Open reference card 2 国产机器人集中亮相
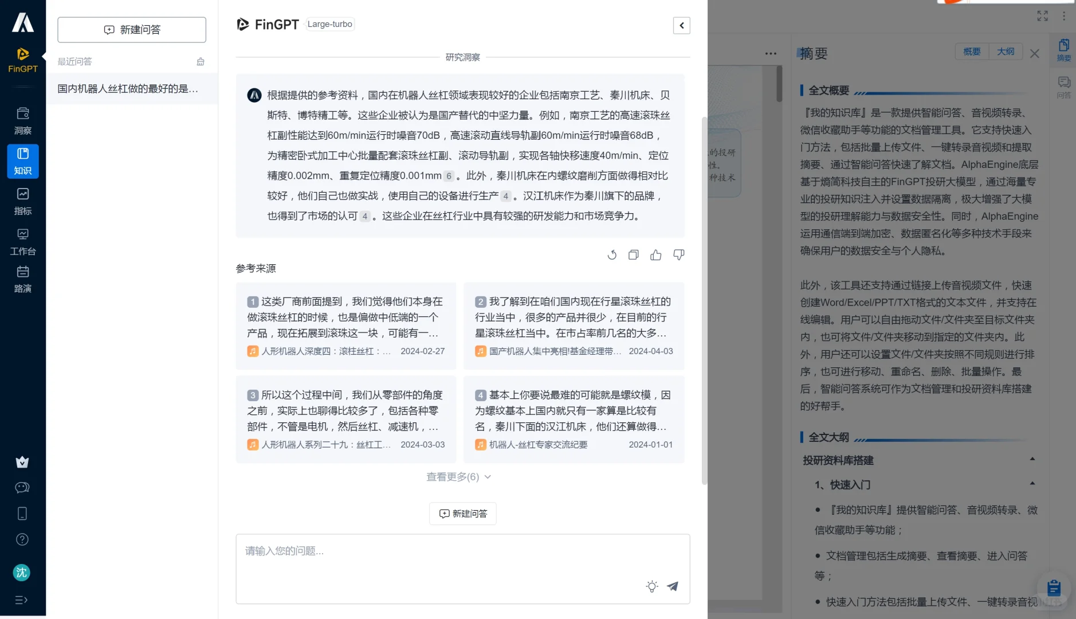The height and width of the screenshot is (619, 1076). click(574, 326)
